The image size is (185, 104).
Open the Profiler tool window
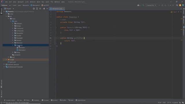click(63, 100)
